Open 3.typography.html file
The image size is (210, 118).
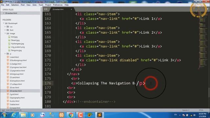tap(17, 98)
